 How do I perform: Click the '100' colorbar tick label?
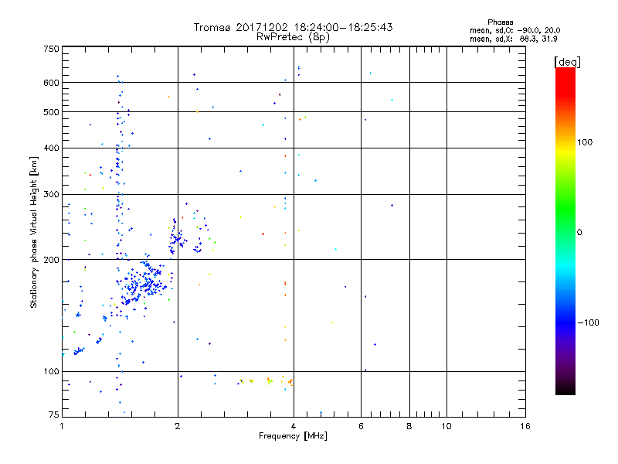click(585, 142)
